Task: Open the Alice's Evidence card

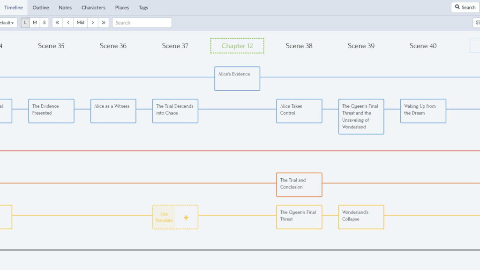Action: (237, 79)
